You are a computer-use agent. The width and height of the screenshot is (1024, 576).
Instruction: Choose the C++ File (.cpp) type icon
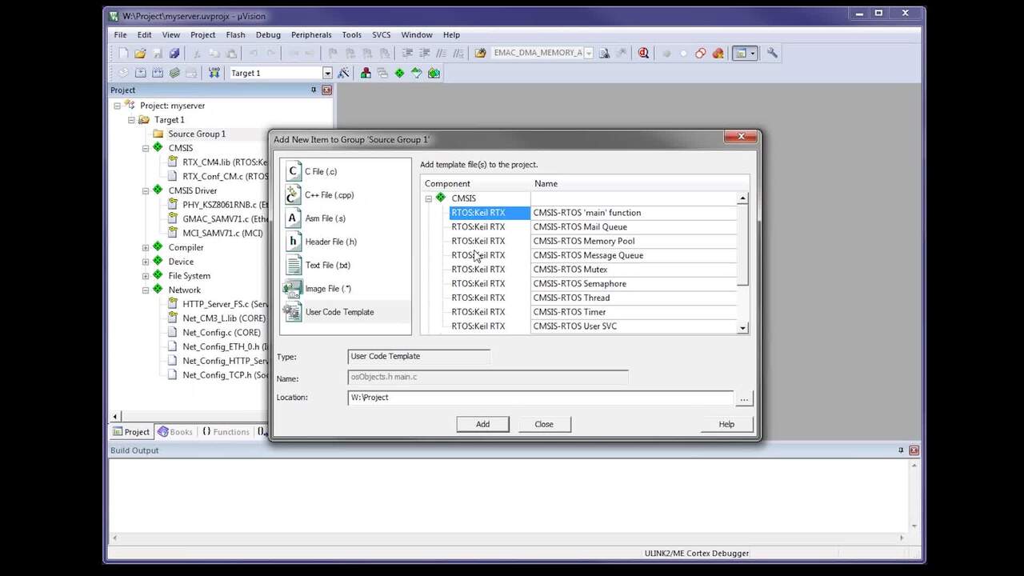click(294, 194)
